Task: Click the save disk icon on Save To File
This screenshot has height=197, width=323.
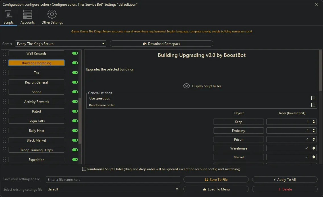Action: [207, 179]
